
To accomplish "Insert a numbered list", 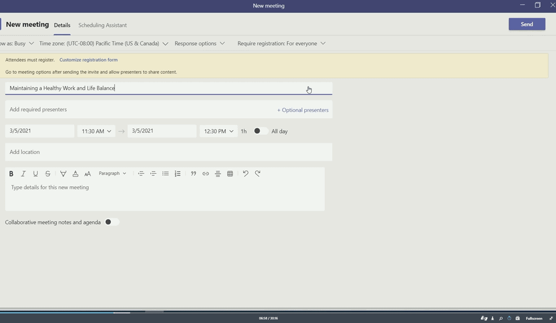I will 178,174.
